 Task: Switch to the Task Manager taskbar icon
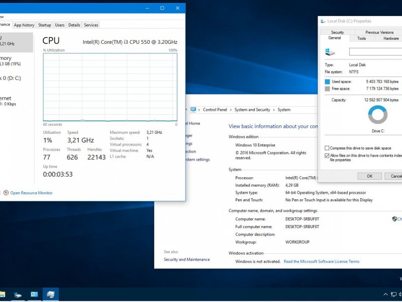coord(51,294)
